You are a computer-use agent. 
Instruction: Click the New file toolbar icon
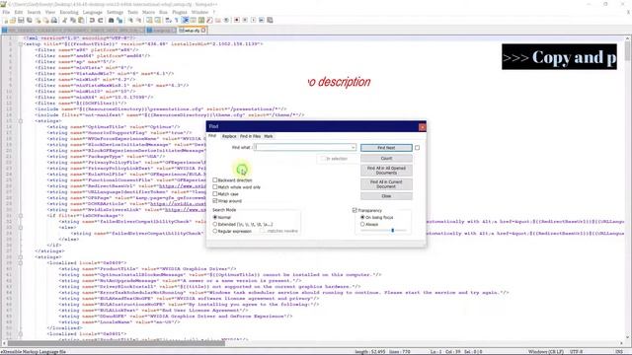6,20
